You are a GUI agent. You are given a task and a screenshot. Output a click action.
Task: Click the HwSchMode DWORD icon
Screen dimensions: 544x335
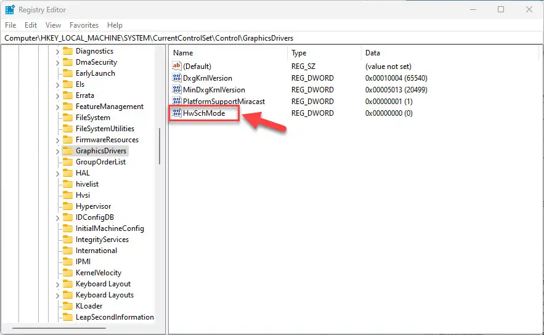tap(177, 113)
